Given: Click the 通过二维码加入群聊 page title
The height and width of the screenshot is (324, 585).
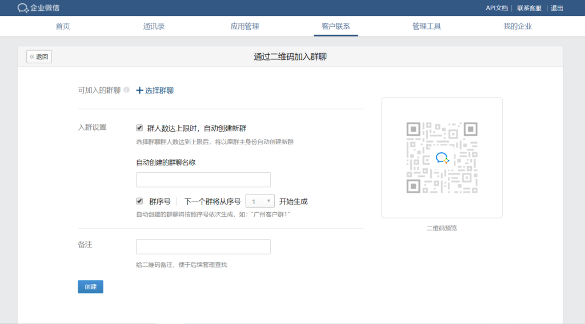Looking at the screenshot, I should click(290, 56).
